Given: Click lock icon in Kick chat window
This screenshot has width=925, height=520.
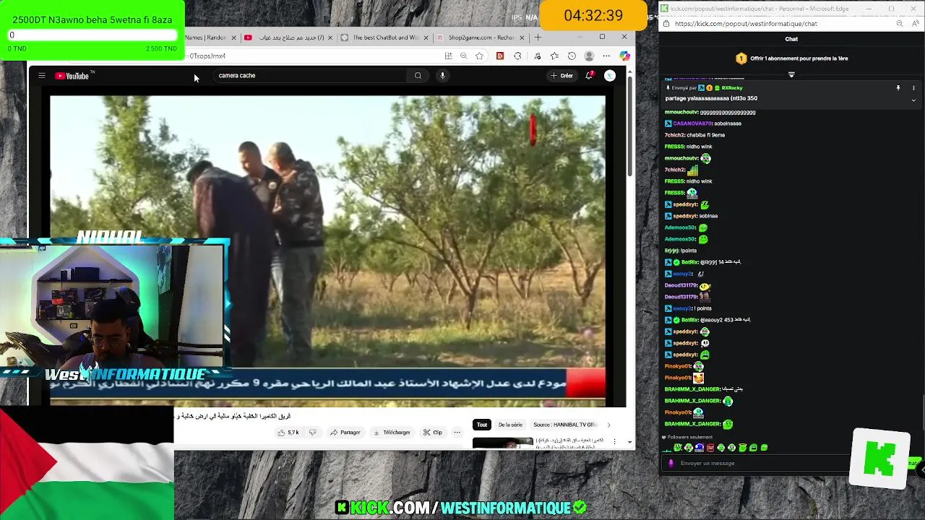Looking at the screenshot, I should [x=666, y=23].
